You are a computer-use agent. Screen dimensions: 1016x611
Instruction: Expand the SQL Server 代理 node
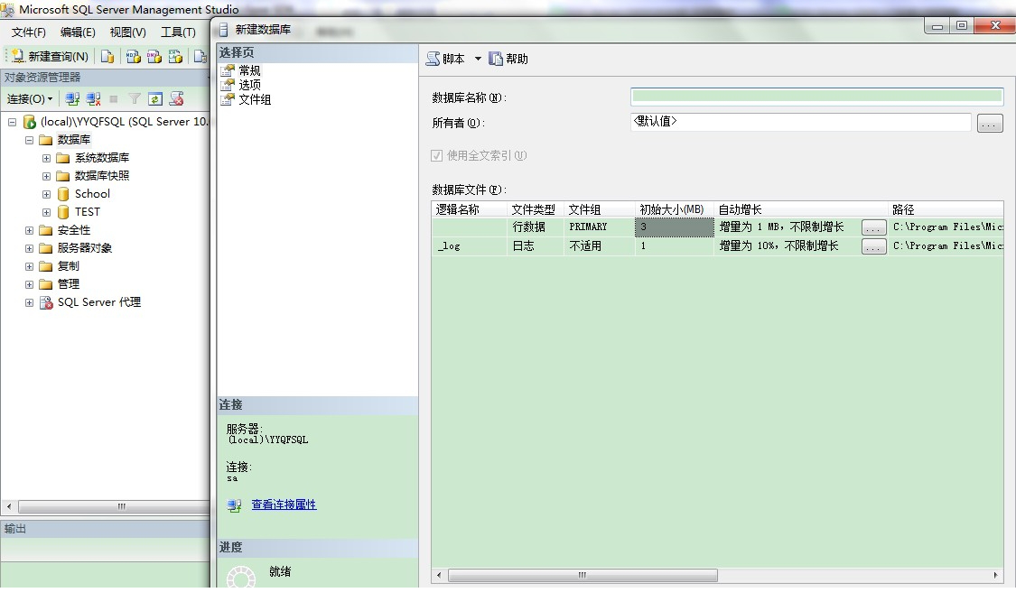29,303
